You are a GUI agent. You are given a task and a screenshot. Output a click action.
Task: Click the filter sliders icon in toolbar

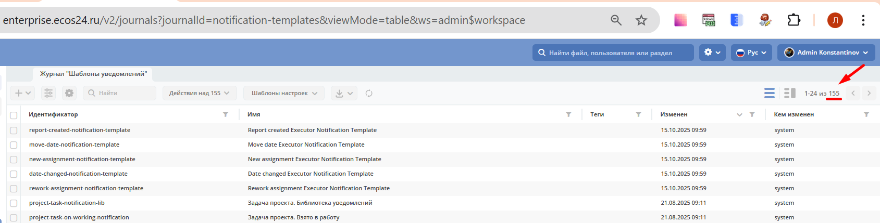point(48,93)
